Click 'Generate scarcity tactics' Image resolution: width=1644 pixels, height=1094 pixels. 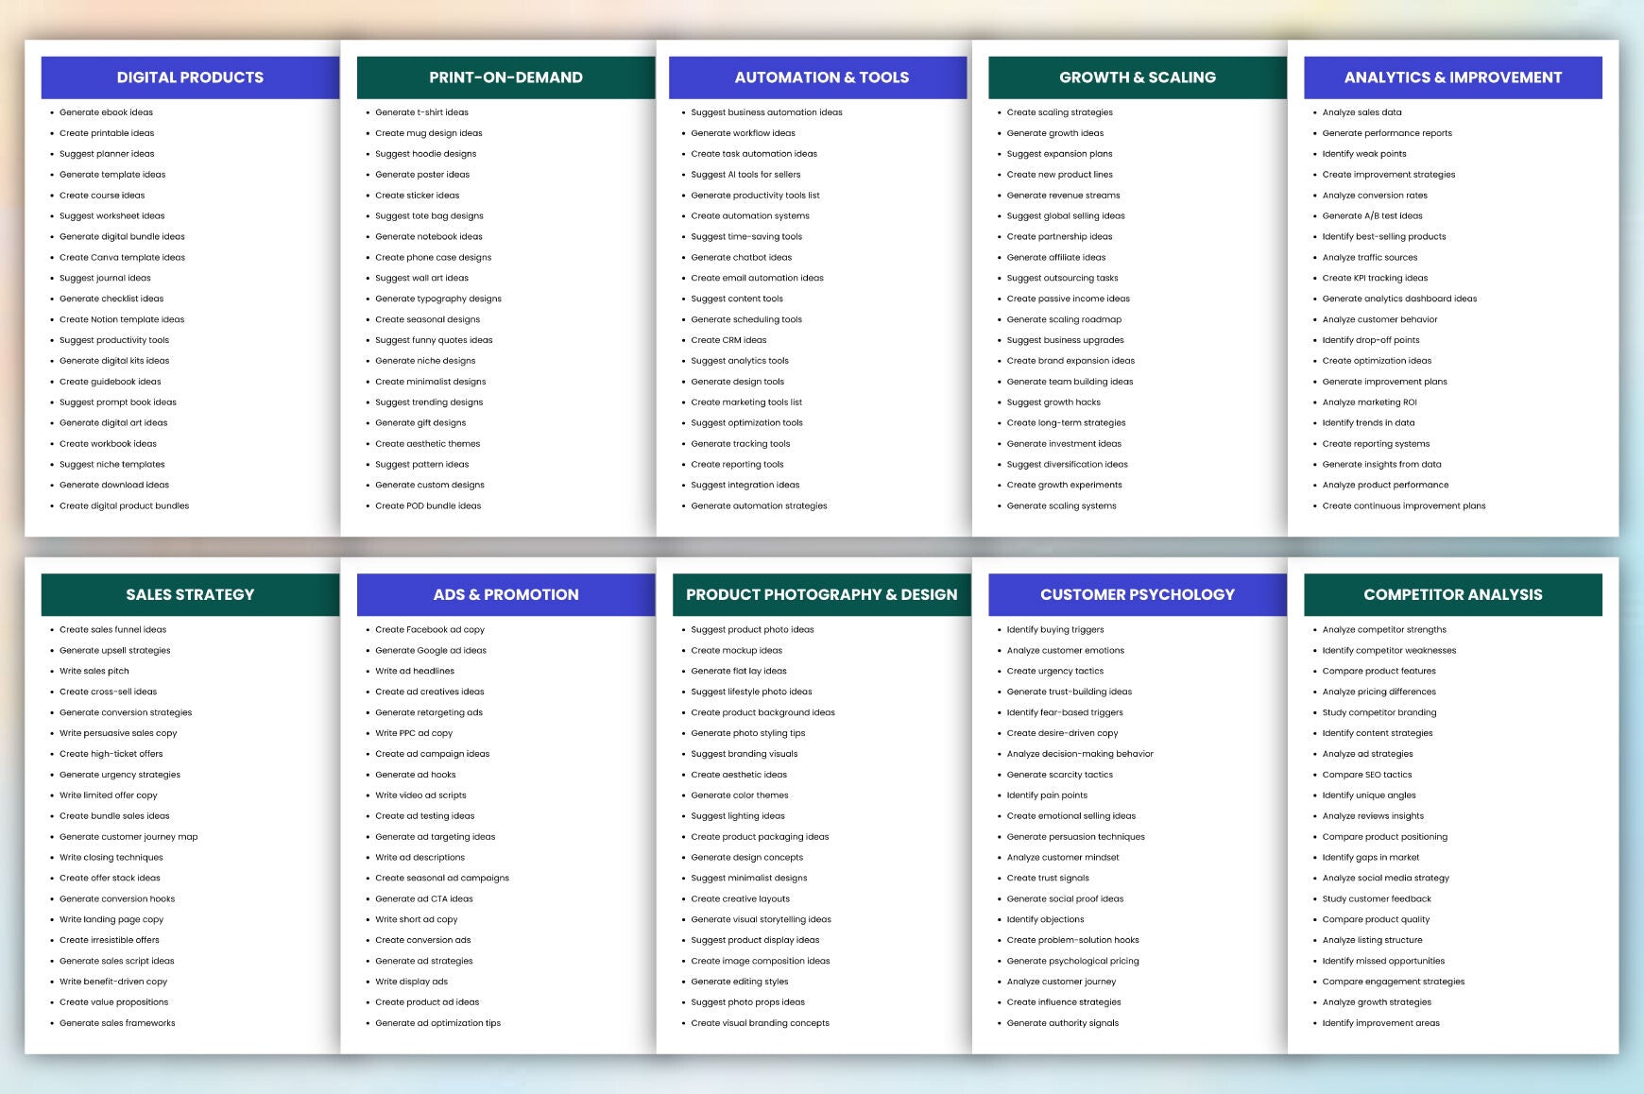coord(1060,775)
